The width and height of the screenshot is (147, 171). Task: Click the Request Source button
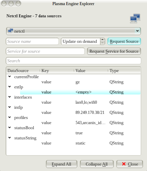(124, 41)
